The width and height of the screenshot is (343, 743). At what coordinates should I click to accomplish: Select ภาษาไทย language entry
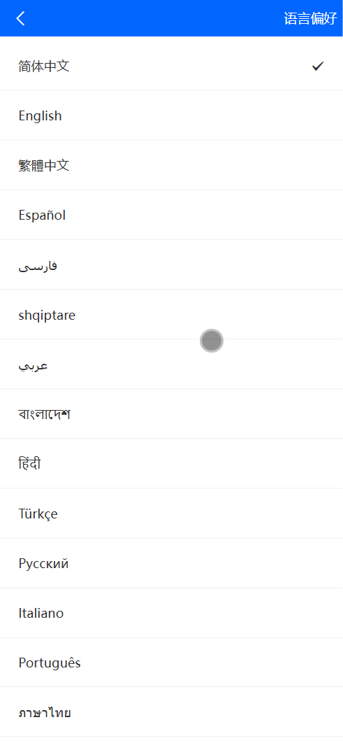click(x=171, y=712)
